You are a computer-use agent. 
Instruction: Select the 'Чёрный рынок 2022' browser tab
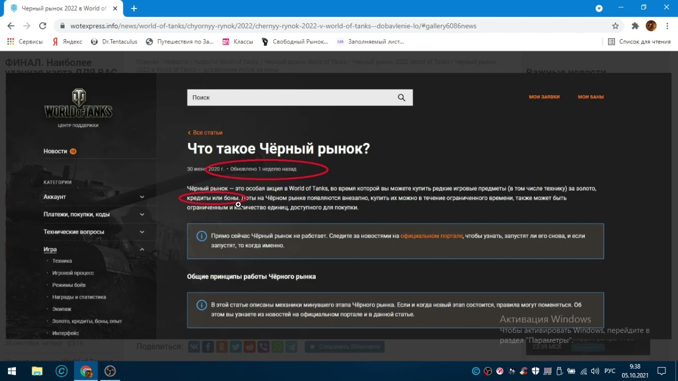[64, 8]
